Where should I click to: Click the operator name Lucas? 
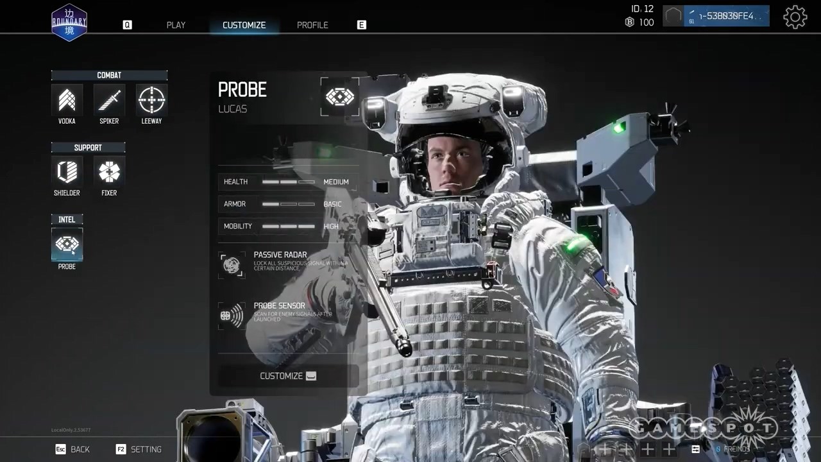[232, 109]
